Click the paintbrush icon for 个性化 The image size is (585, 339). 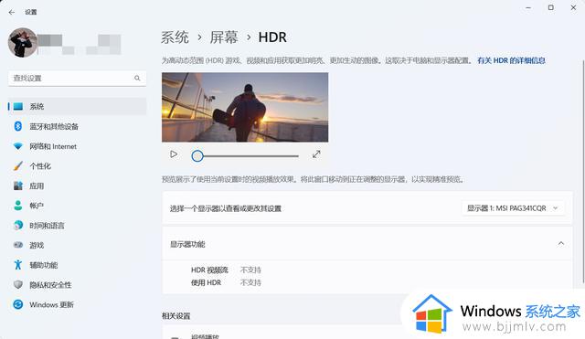[x=18, y=166]
